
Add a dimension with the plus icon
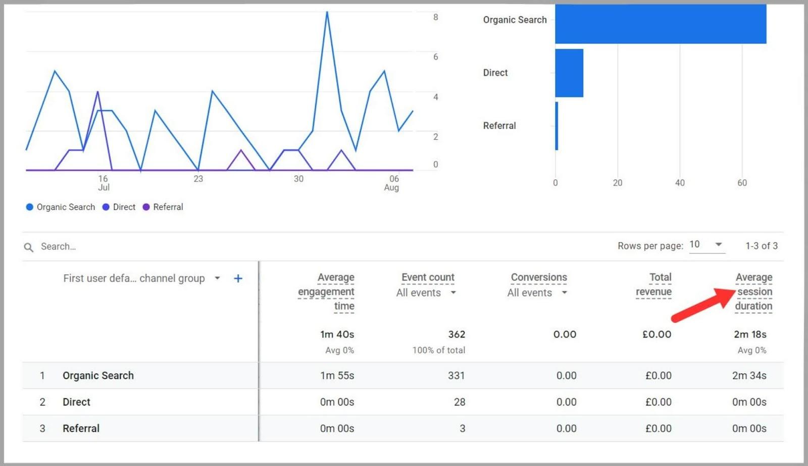pos(238,278)
